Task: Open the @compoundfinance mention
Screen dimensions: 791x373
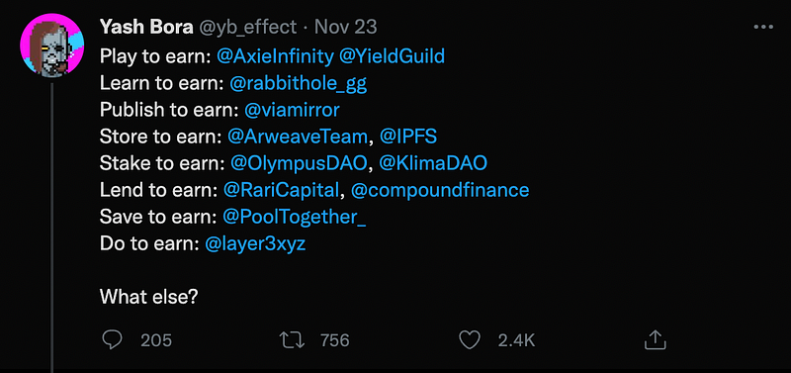Action: click(x=440, y=190)
